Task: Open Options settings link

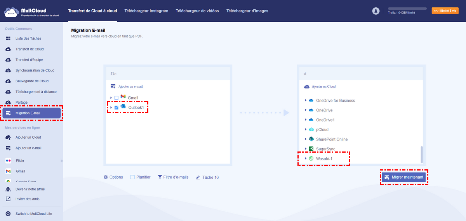Action: pyautogui.click(x=113, y=177)
